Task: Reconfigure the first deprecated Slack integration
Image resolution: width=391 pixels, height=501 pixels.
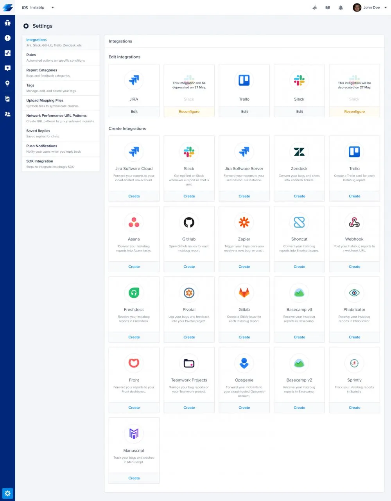Action: tap(189, 112)
